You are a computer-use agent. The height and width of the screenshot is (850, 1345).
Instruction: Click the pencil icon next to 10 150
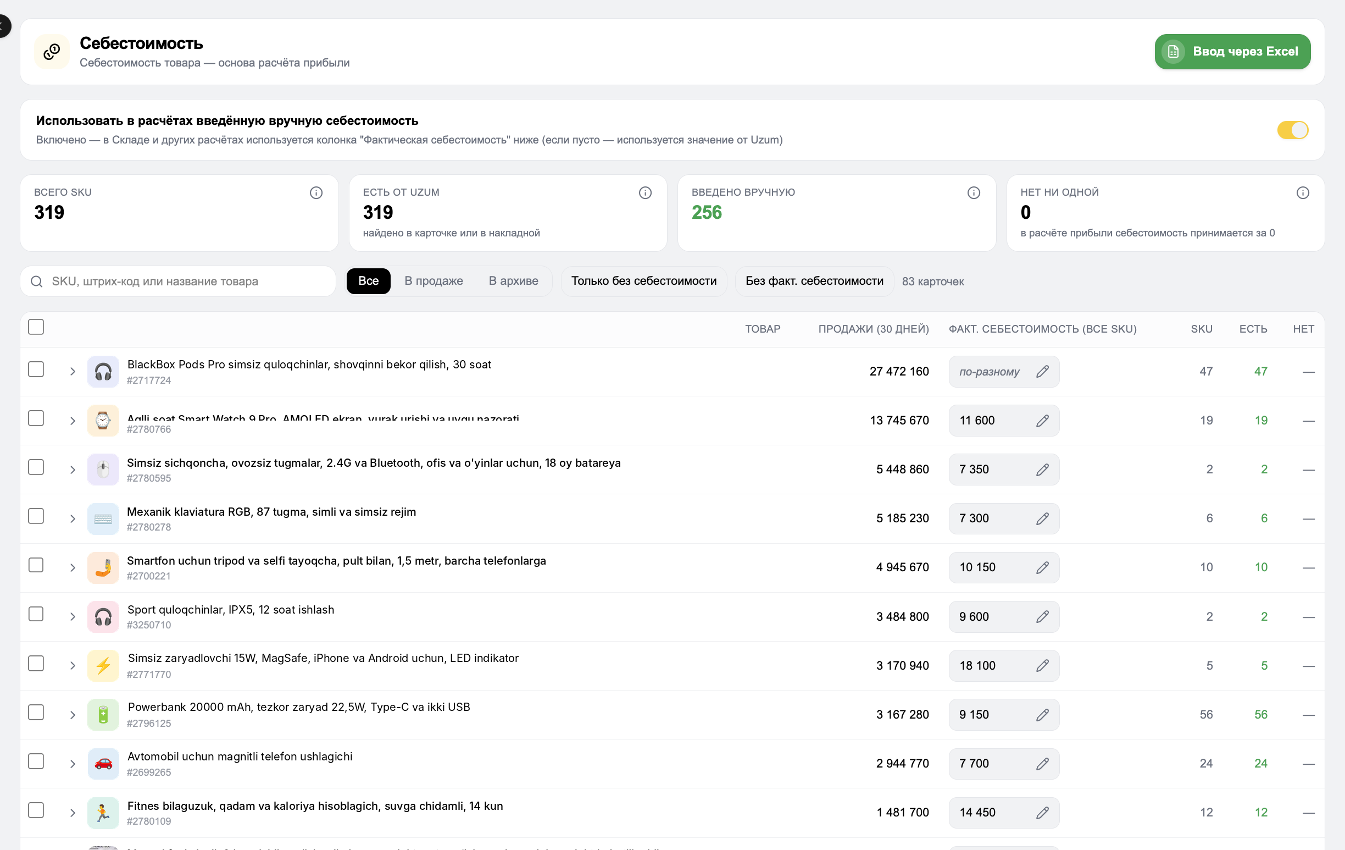(x=1042, y=567)
